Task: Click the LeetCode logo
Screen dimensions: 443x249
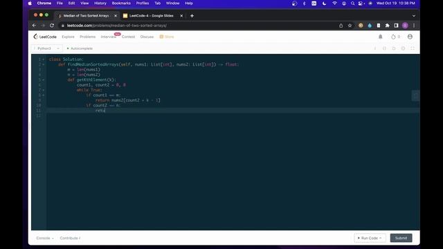Action: pyautogui.click(x=45, y=37)
